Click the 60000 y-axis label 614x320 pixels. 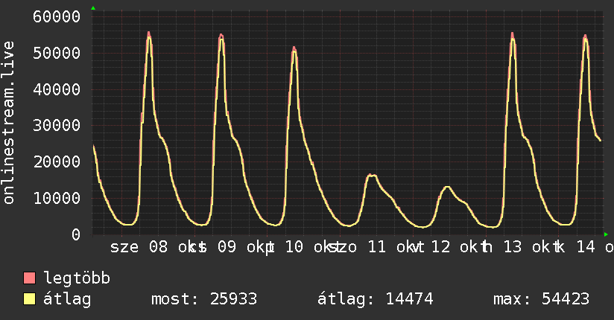tap(57, 17)
